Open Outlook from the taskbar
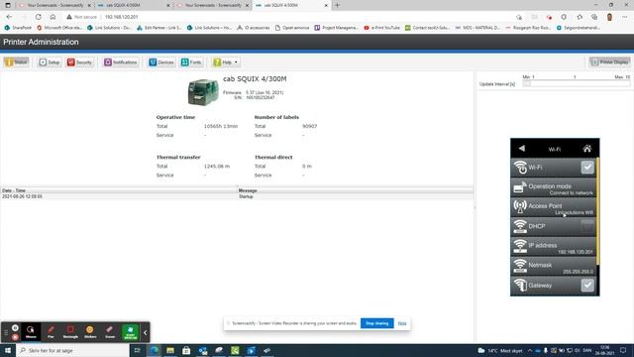The width and height of the screenshot is (634, 357). click(202, 350)
